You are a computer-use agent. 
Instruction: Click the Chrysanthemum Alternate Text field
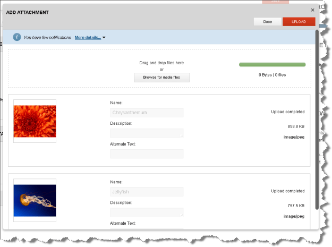(147, 154)
